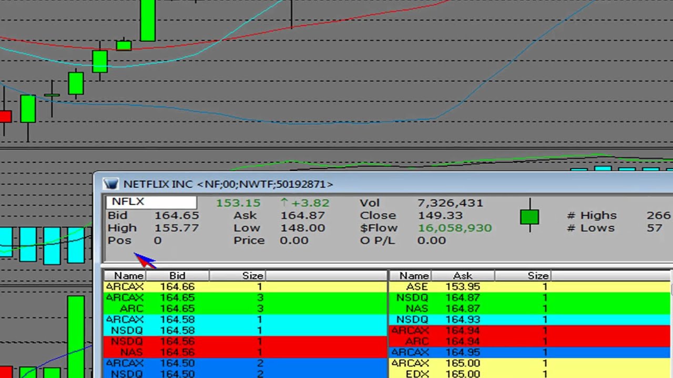Click the Pos value 0
Screen dimensions: 673x378
[x=158, y=240]
